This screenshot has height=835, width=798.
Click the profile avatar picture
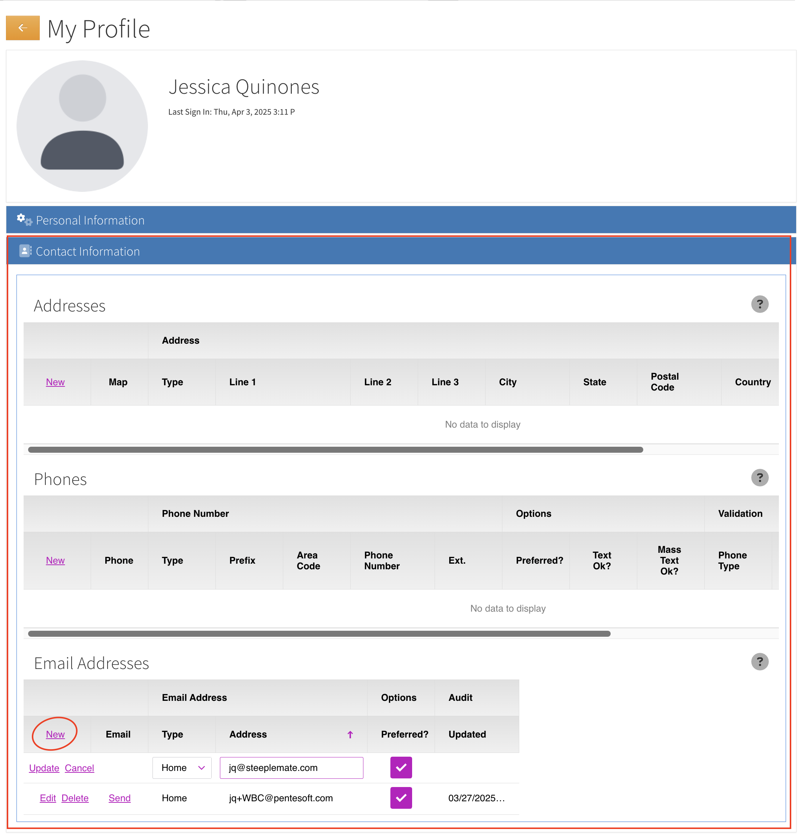click(x=82, y=126)
